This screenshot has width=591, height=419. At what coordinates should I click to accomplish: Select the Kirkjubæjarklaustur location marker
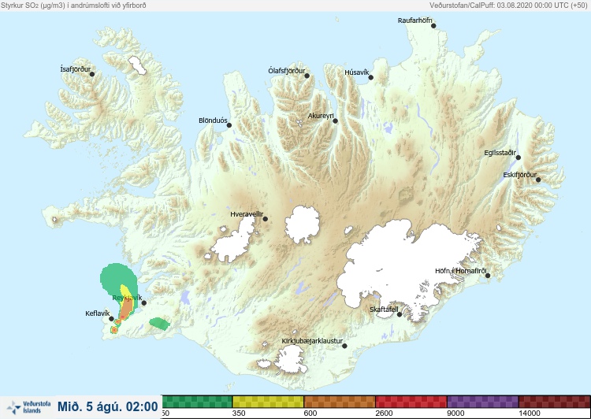point(344,346)
